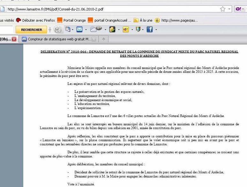The image size is (247, 187).
Task: Open the dropdown arrow next to mail icon
Action: point(86,30)
